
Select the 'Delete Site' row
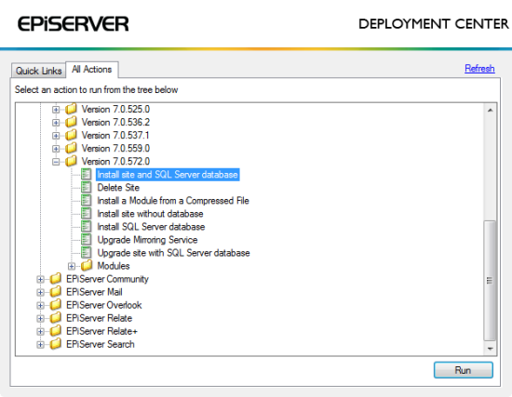pyautogui.click(x=118, y=188)
